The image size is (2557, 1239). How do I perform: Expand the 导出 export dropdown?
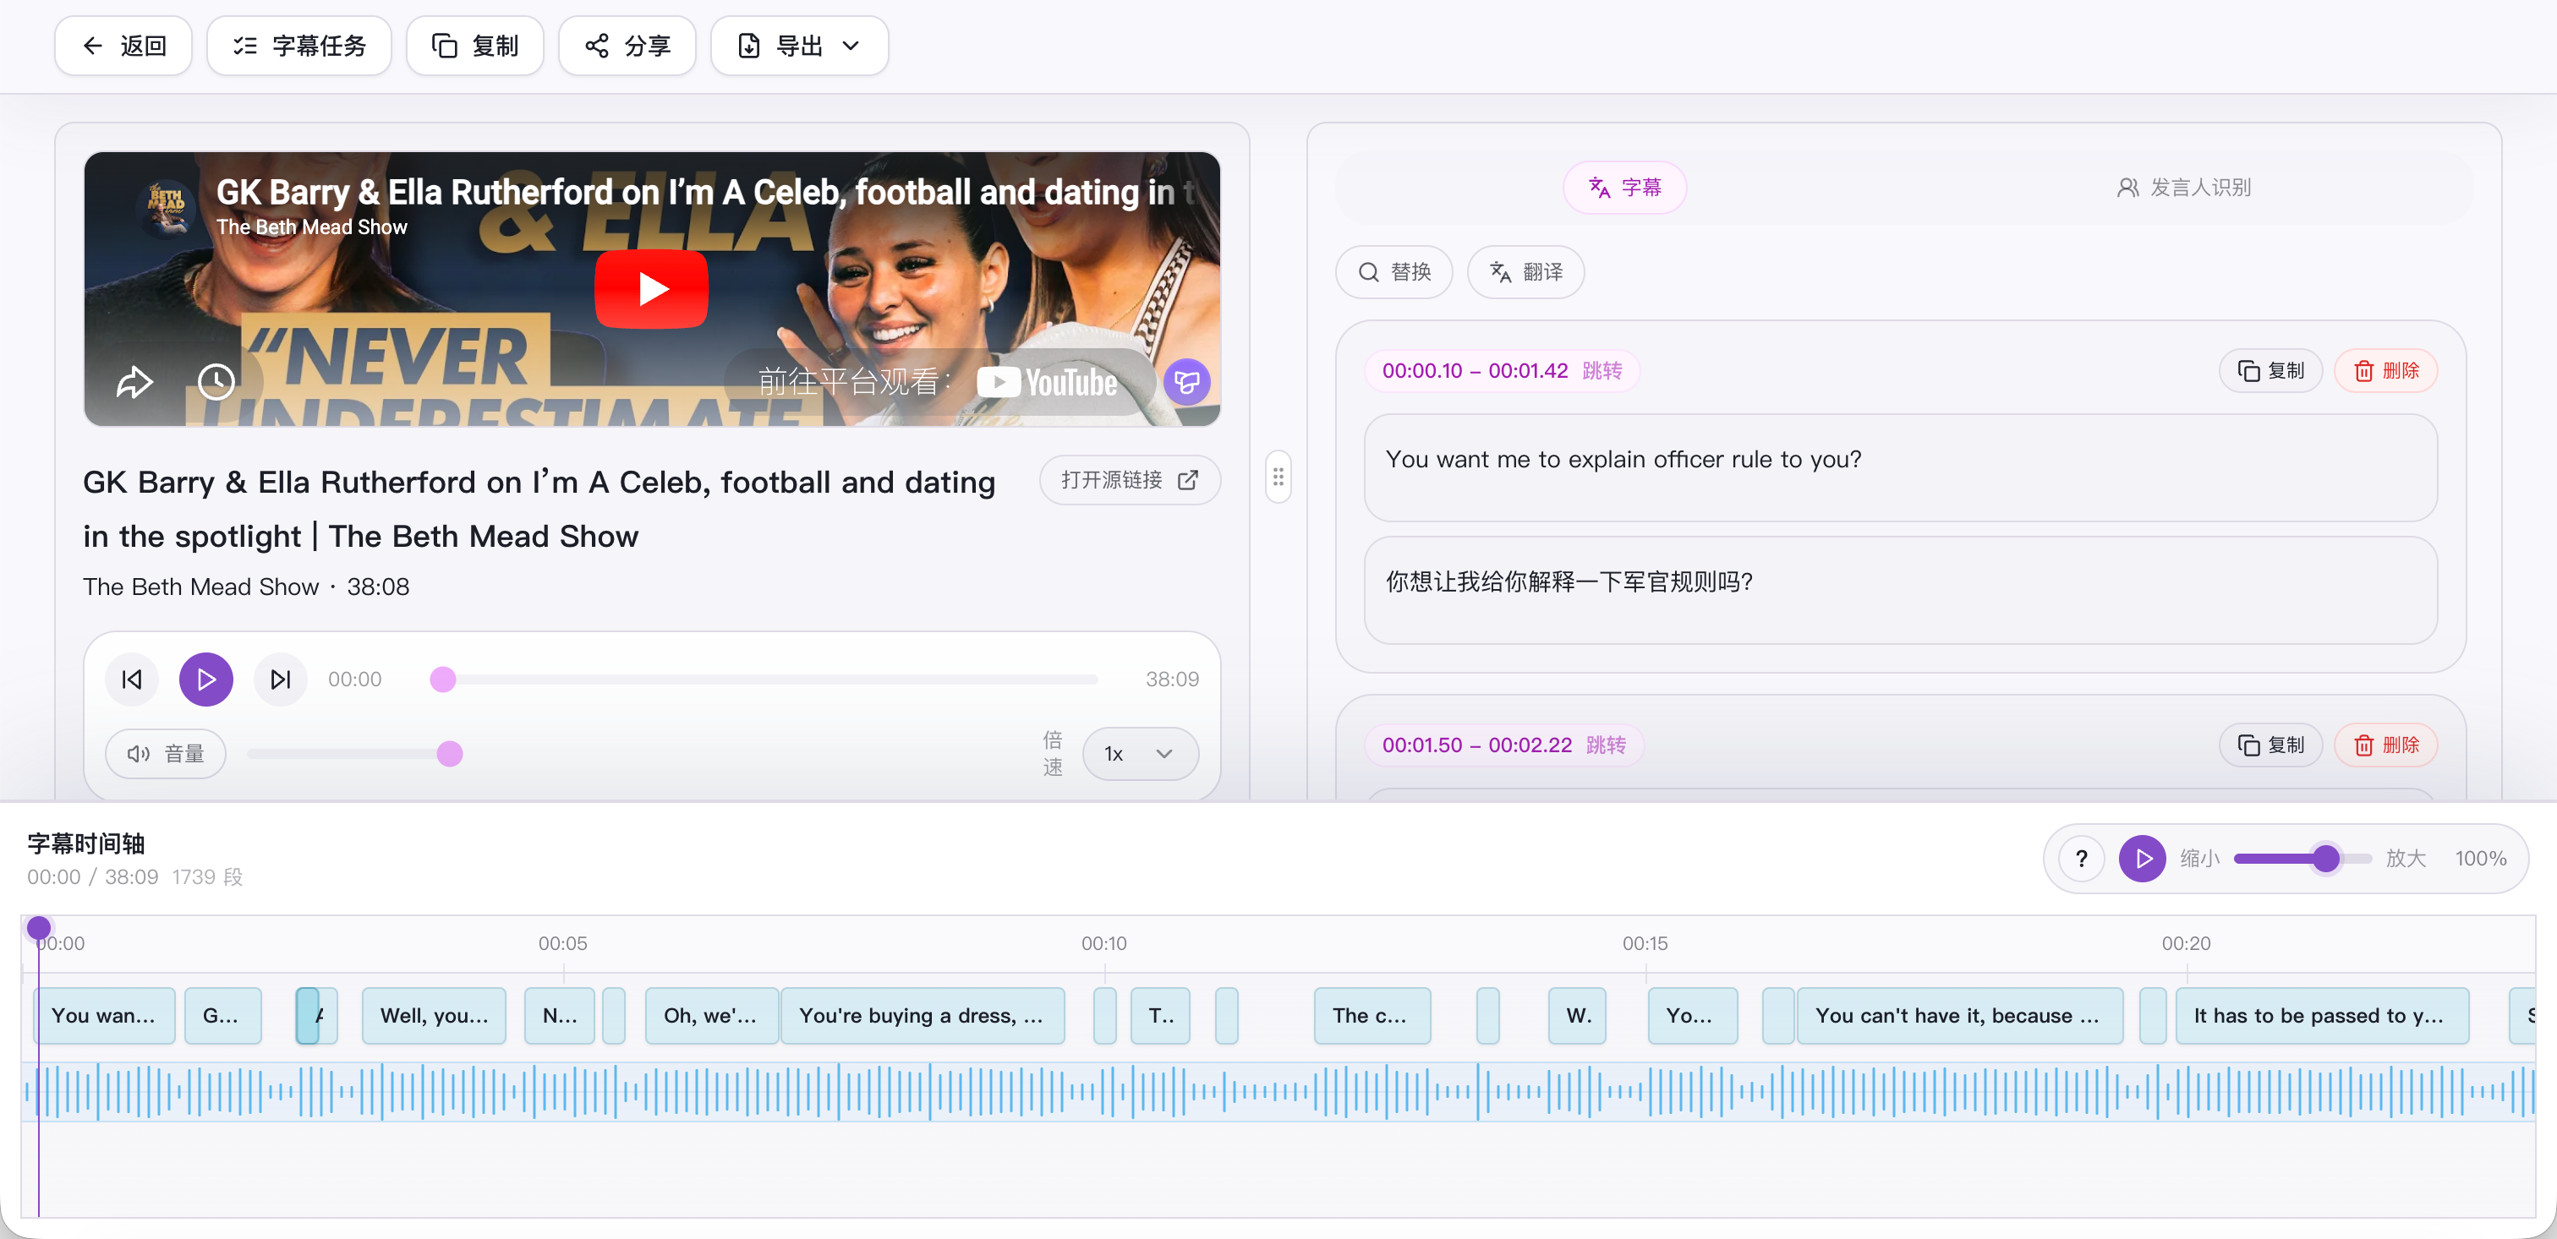pyautogui.click(x=799, y=46)
